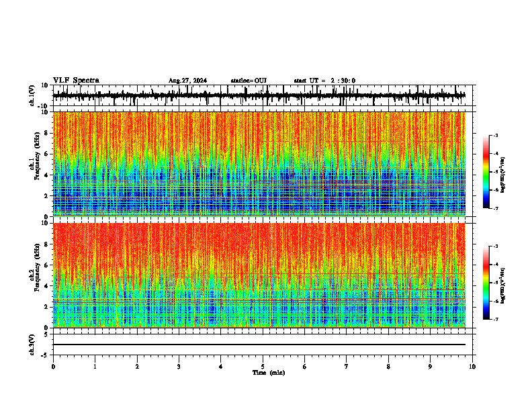Screen dimensions: 532x411
Task: Click the ch.1 voltage waveform trace
Action: (x=259, y=95)
